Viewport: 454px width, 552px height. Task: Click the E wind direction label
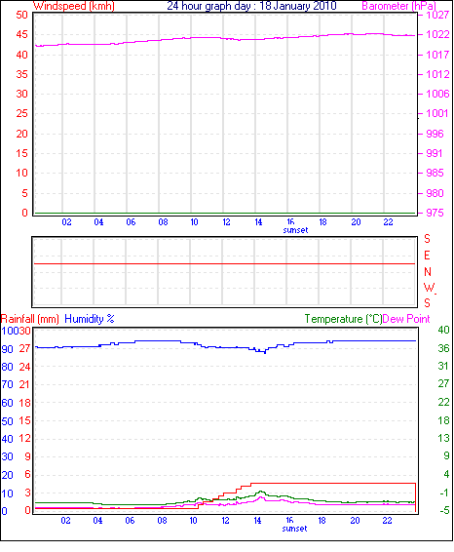427,256
